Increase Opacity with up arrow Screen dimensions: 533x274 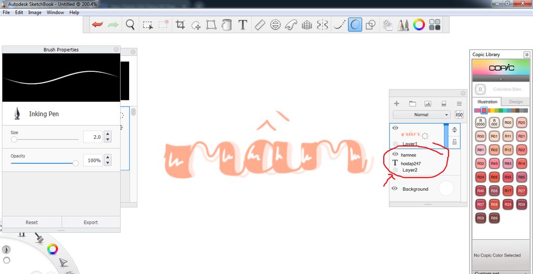pyautogui.click(x=107, y=157)
